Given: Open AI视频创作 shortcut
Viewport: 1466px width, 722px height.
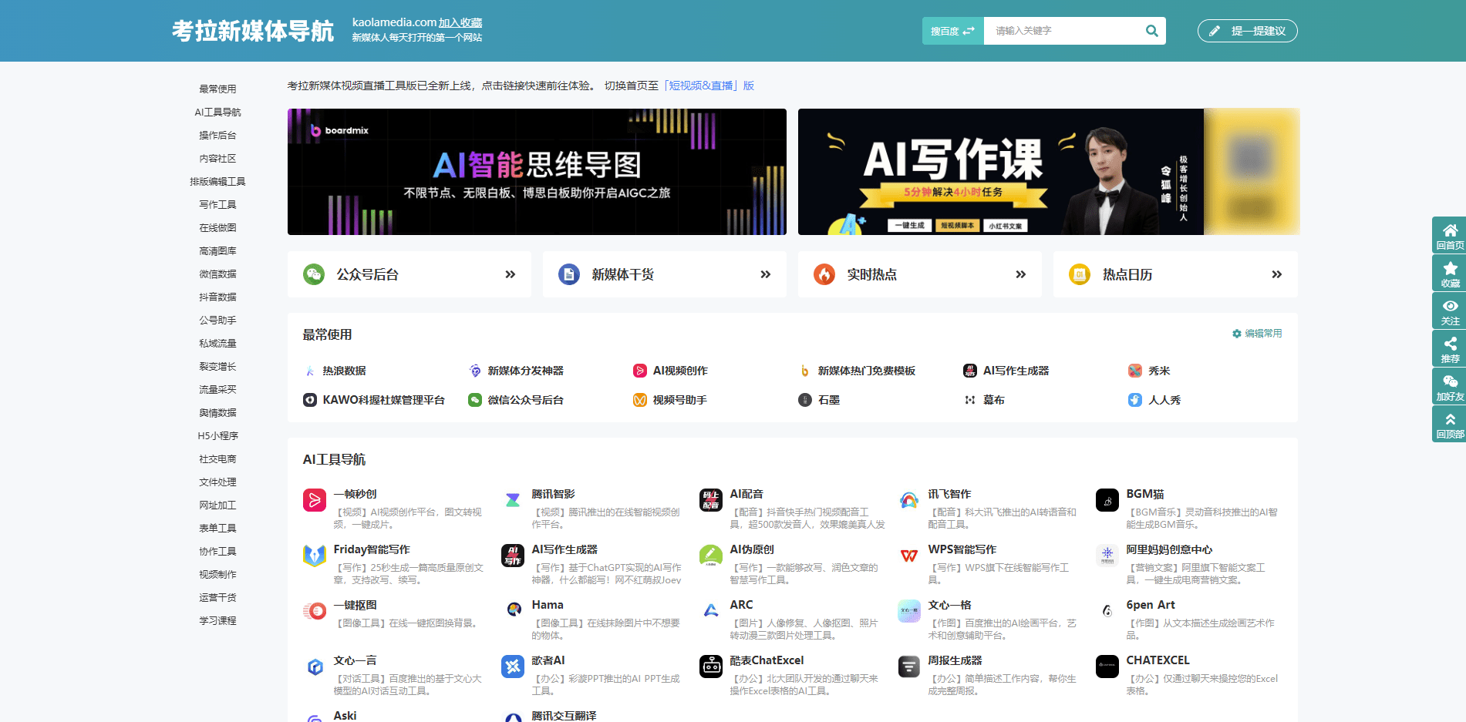Looking at the screenshot, I should click(670, 371).
